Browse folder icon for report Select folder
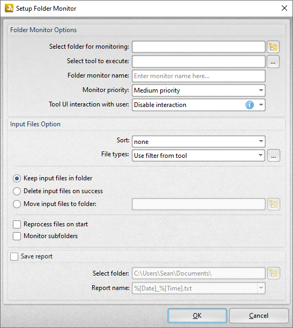This screenshot has width=293, height=328. 274,273
